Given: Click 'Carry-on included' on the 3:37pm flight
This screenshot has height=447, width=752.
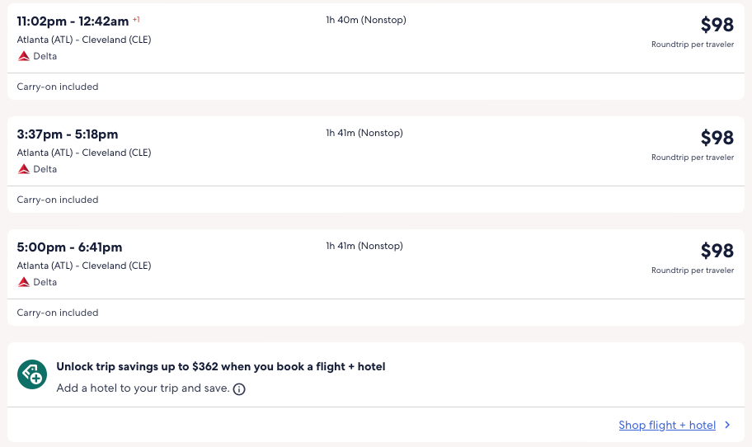Looking at the screenshot, I should tap(58, 200).
